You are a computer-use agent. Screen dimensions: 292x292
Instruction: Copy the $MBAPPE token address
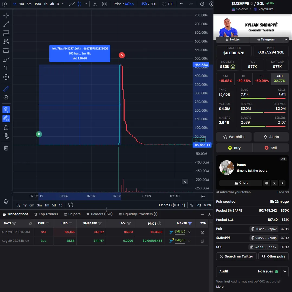click(x=264, y=238)
